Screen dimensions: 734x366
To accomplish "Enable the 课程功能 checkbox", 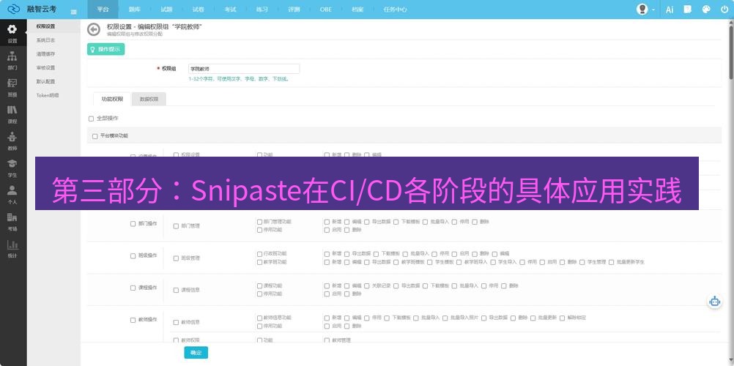I will (260, 285).
